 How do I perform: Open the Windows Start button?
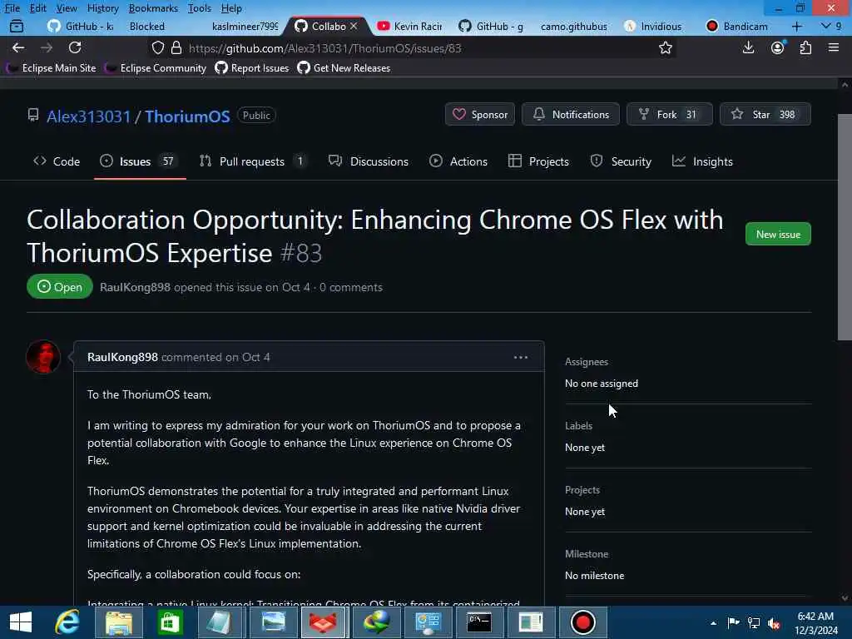pos(21,622)
